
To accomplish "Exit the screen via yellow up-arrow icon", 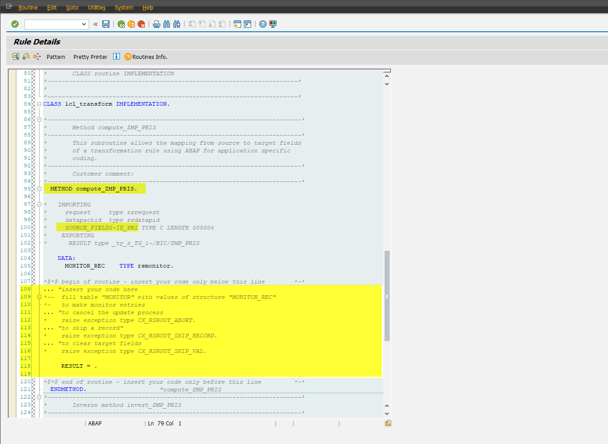I will (x=131, y=24).
